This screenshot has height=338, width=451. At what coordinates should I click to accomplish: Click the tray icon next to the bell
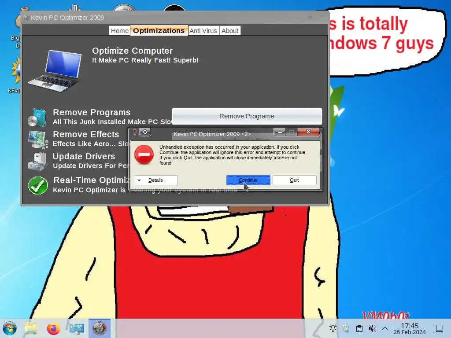[x=346, y=328]
